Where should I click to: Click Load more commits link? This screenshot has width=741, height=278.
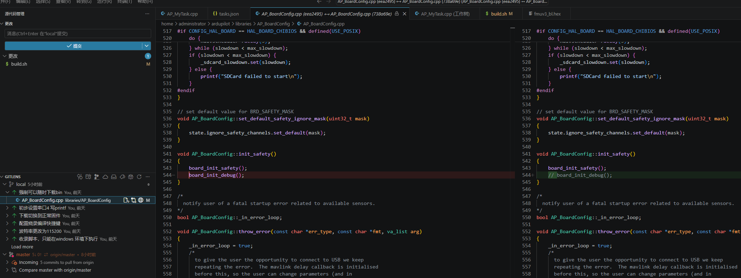22,247
